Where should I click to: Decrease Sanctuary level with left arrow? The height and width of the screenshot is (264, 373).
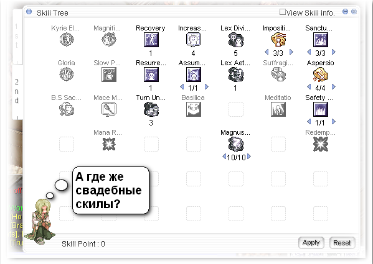tap(309, 52)
